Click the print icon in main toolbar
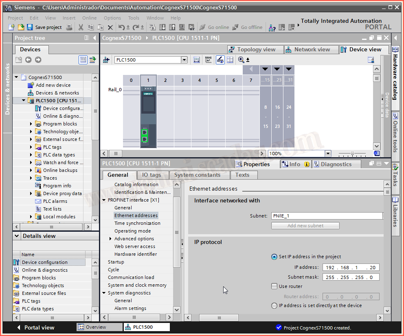 (x=69, y=27)
